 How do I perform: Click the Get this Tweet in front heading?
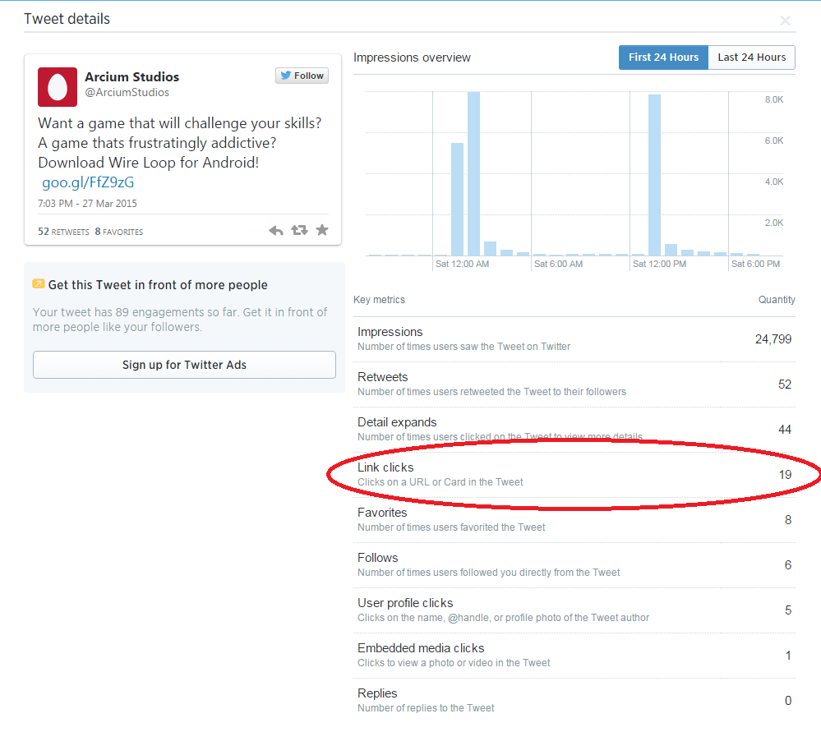[158, 285]
